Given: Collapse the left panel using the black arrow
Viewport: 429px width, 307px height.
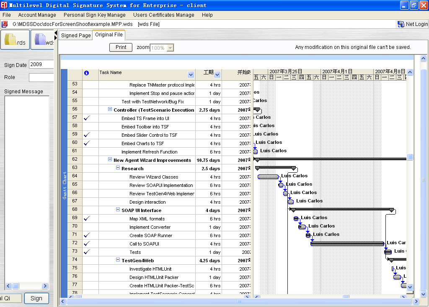Looking at the screenshot, I should point(56,33).
